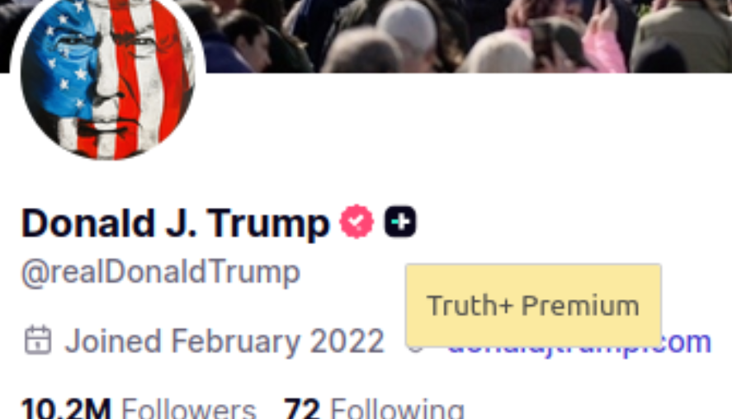Click the 10.2M follower count number
This screenshot has height=419, width=732.
click(66, 408)
